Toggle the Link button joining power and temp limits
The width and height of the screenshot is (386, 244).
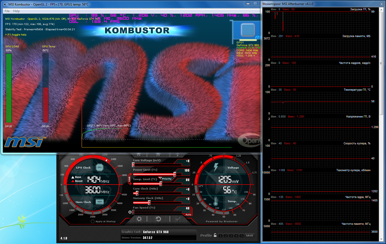pyautogui.click(x=129, y=179)
